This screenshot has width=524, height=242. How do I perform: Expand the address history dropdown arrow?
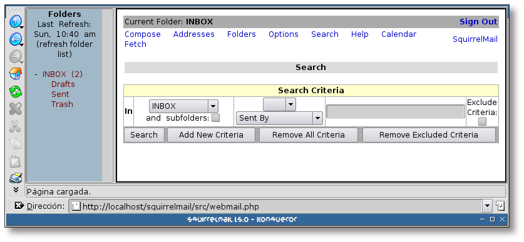tap(488, 206)
